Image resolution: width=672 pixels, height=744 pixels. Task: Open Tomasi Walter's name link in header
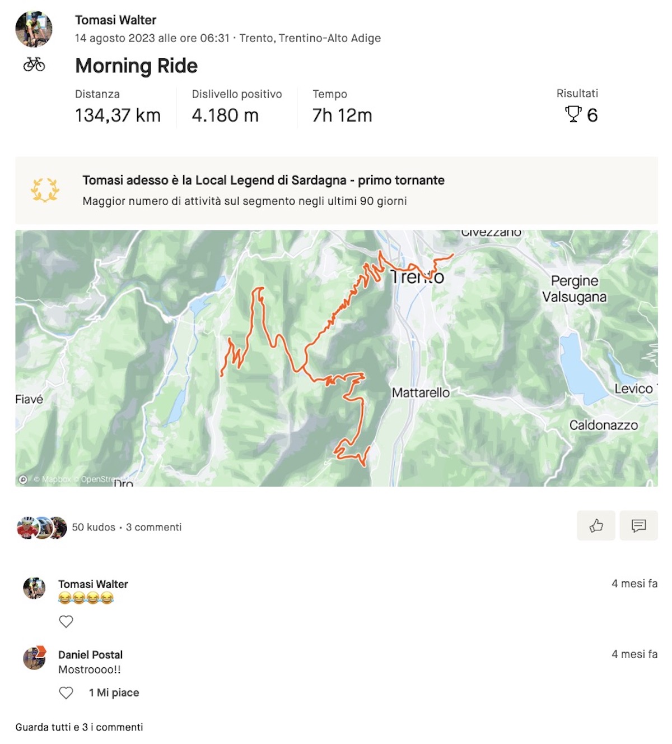[115, 20]
